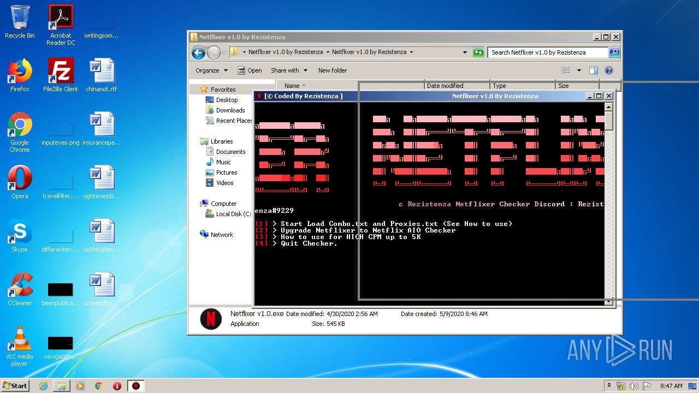
Task: Select Network in navigation pane
Action: (216, 235)
